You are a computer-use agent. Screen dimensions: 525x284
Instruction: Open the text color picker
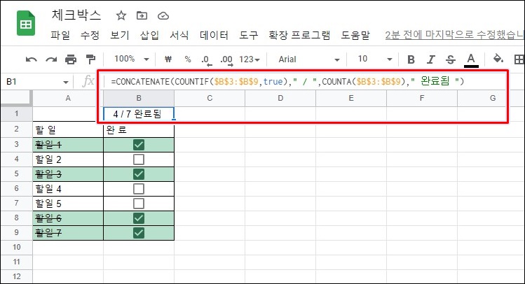click(x=471, y=59)
